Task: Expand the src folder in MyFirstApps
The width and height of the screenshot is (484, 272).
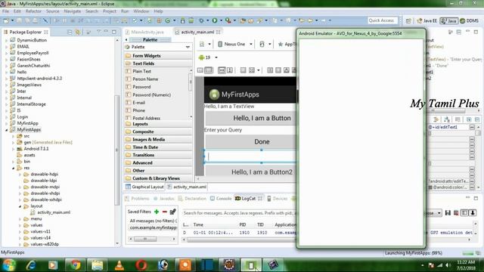Action: [14, 136]
